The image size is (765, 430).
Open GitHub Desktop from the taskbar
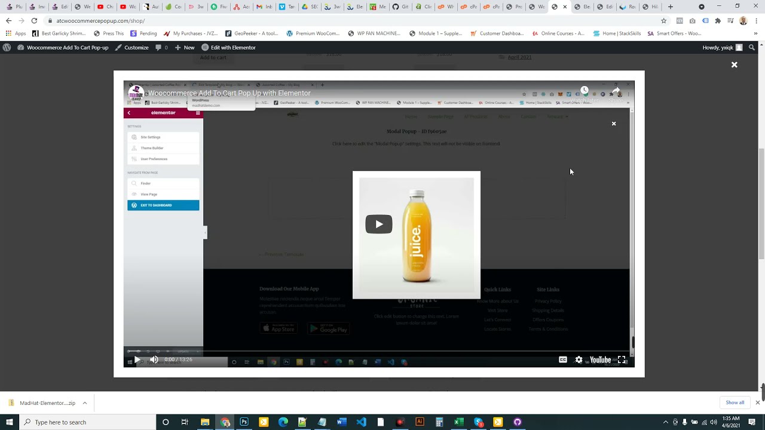pyautogui.click(x=517, y=422)
